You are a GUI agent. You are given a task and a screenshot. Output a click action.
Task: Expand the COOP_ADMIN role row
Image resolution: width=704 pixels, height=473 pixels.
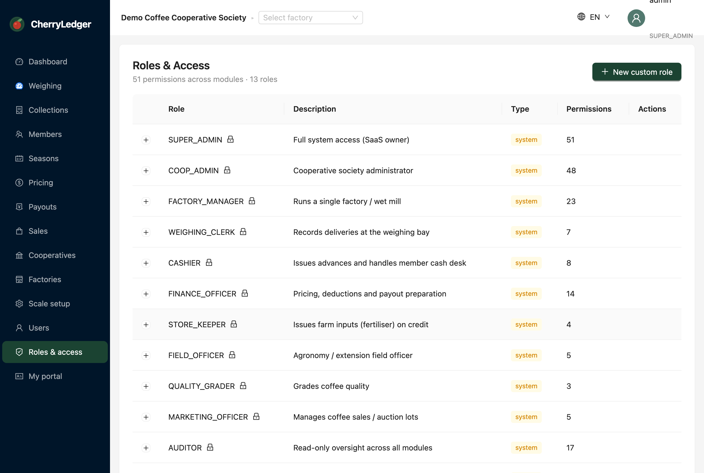146,170
